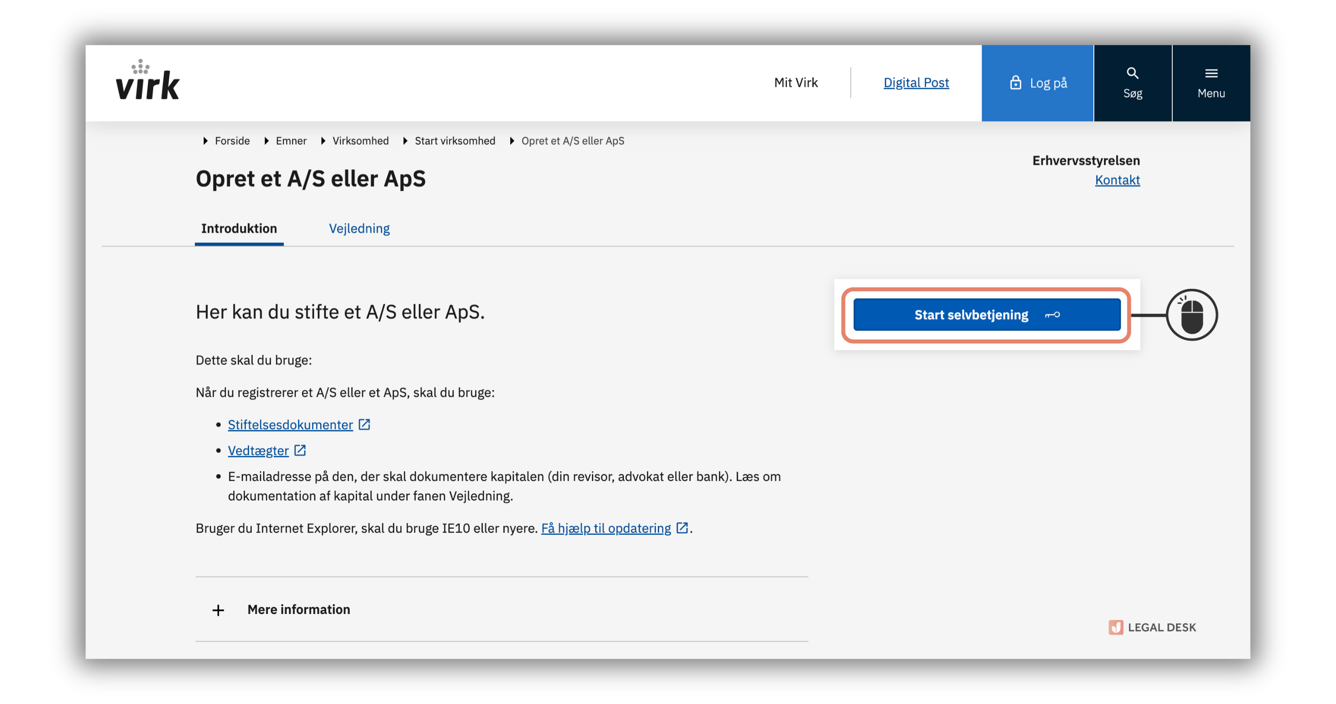This screenshot has height=704, width=1336.
Task: Click external-link icon beside Vedtægter
Action: click(x=300, y=450)
